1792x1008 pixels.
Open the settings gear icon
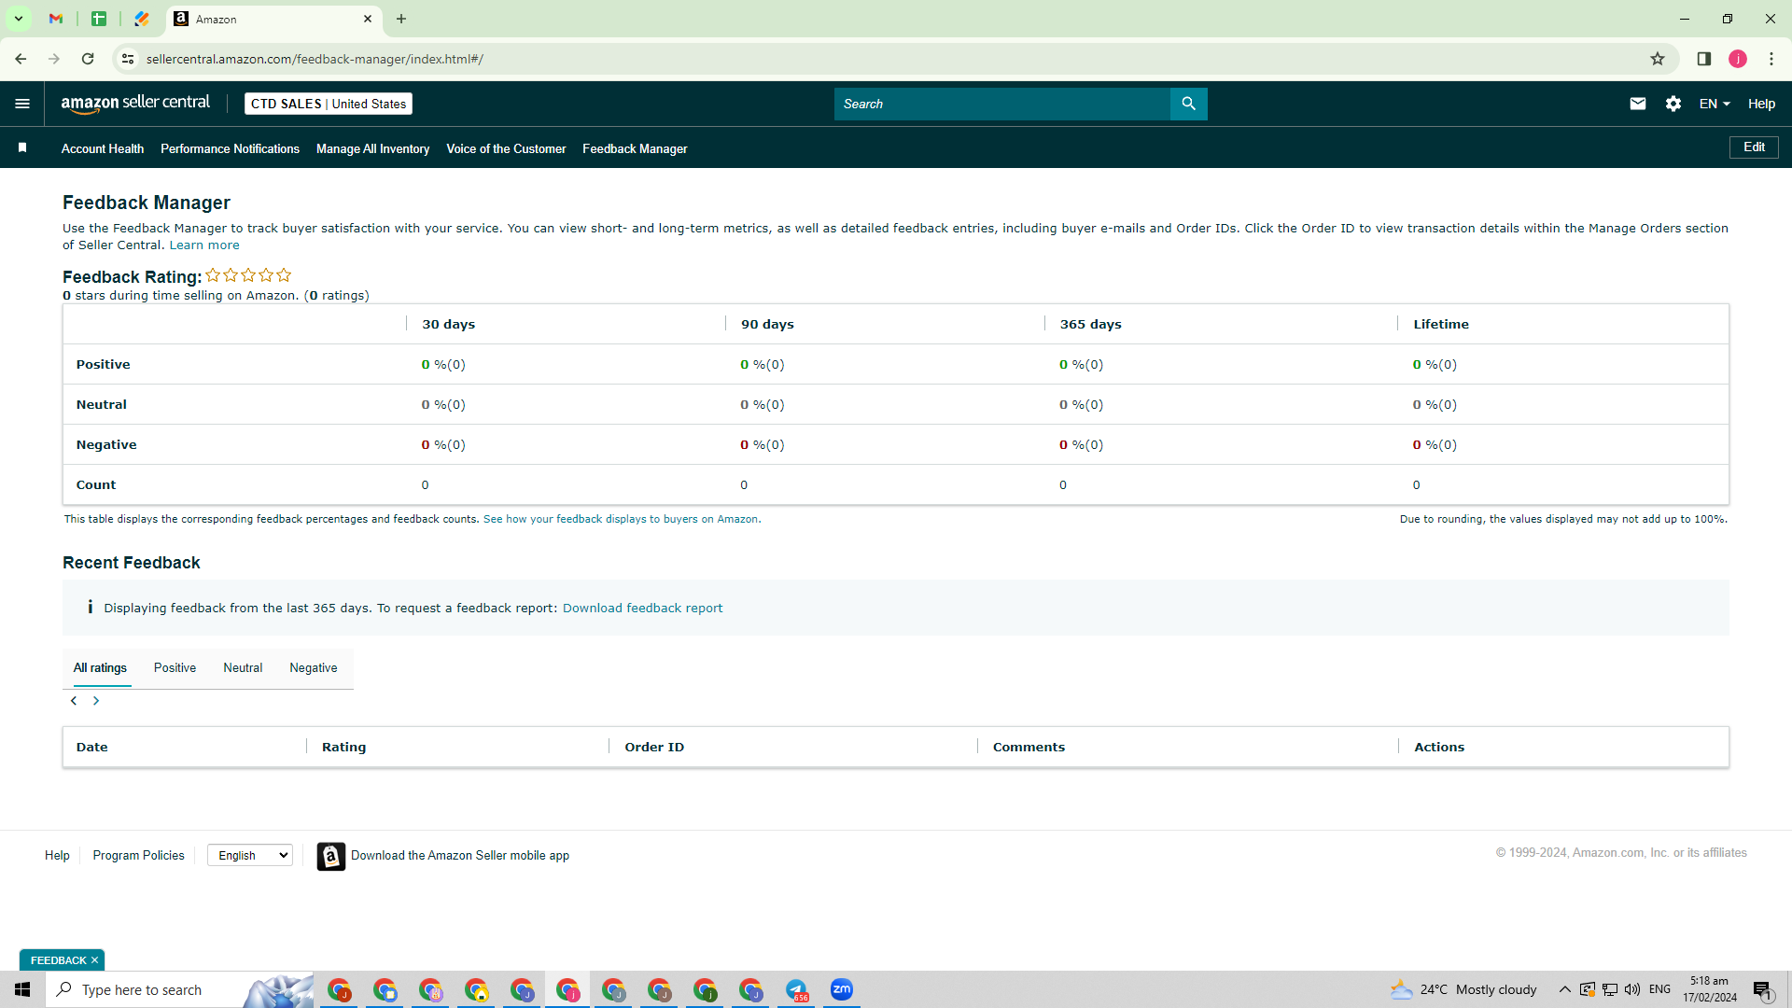1673,104
